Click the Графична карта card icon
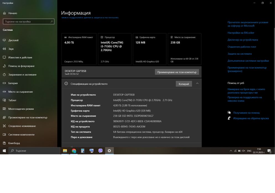 click(137, 37)
